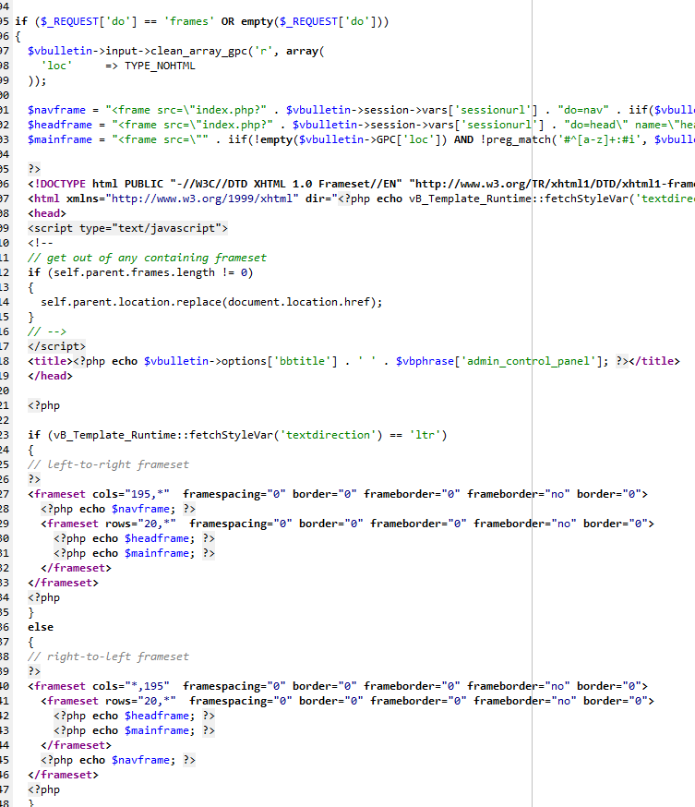Click the 'frames' string in the if condition
Screen dimensions: 695x807
189,21
